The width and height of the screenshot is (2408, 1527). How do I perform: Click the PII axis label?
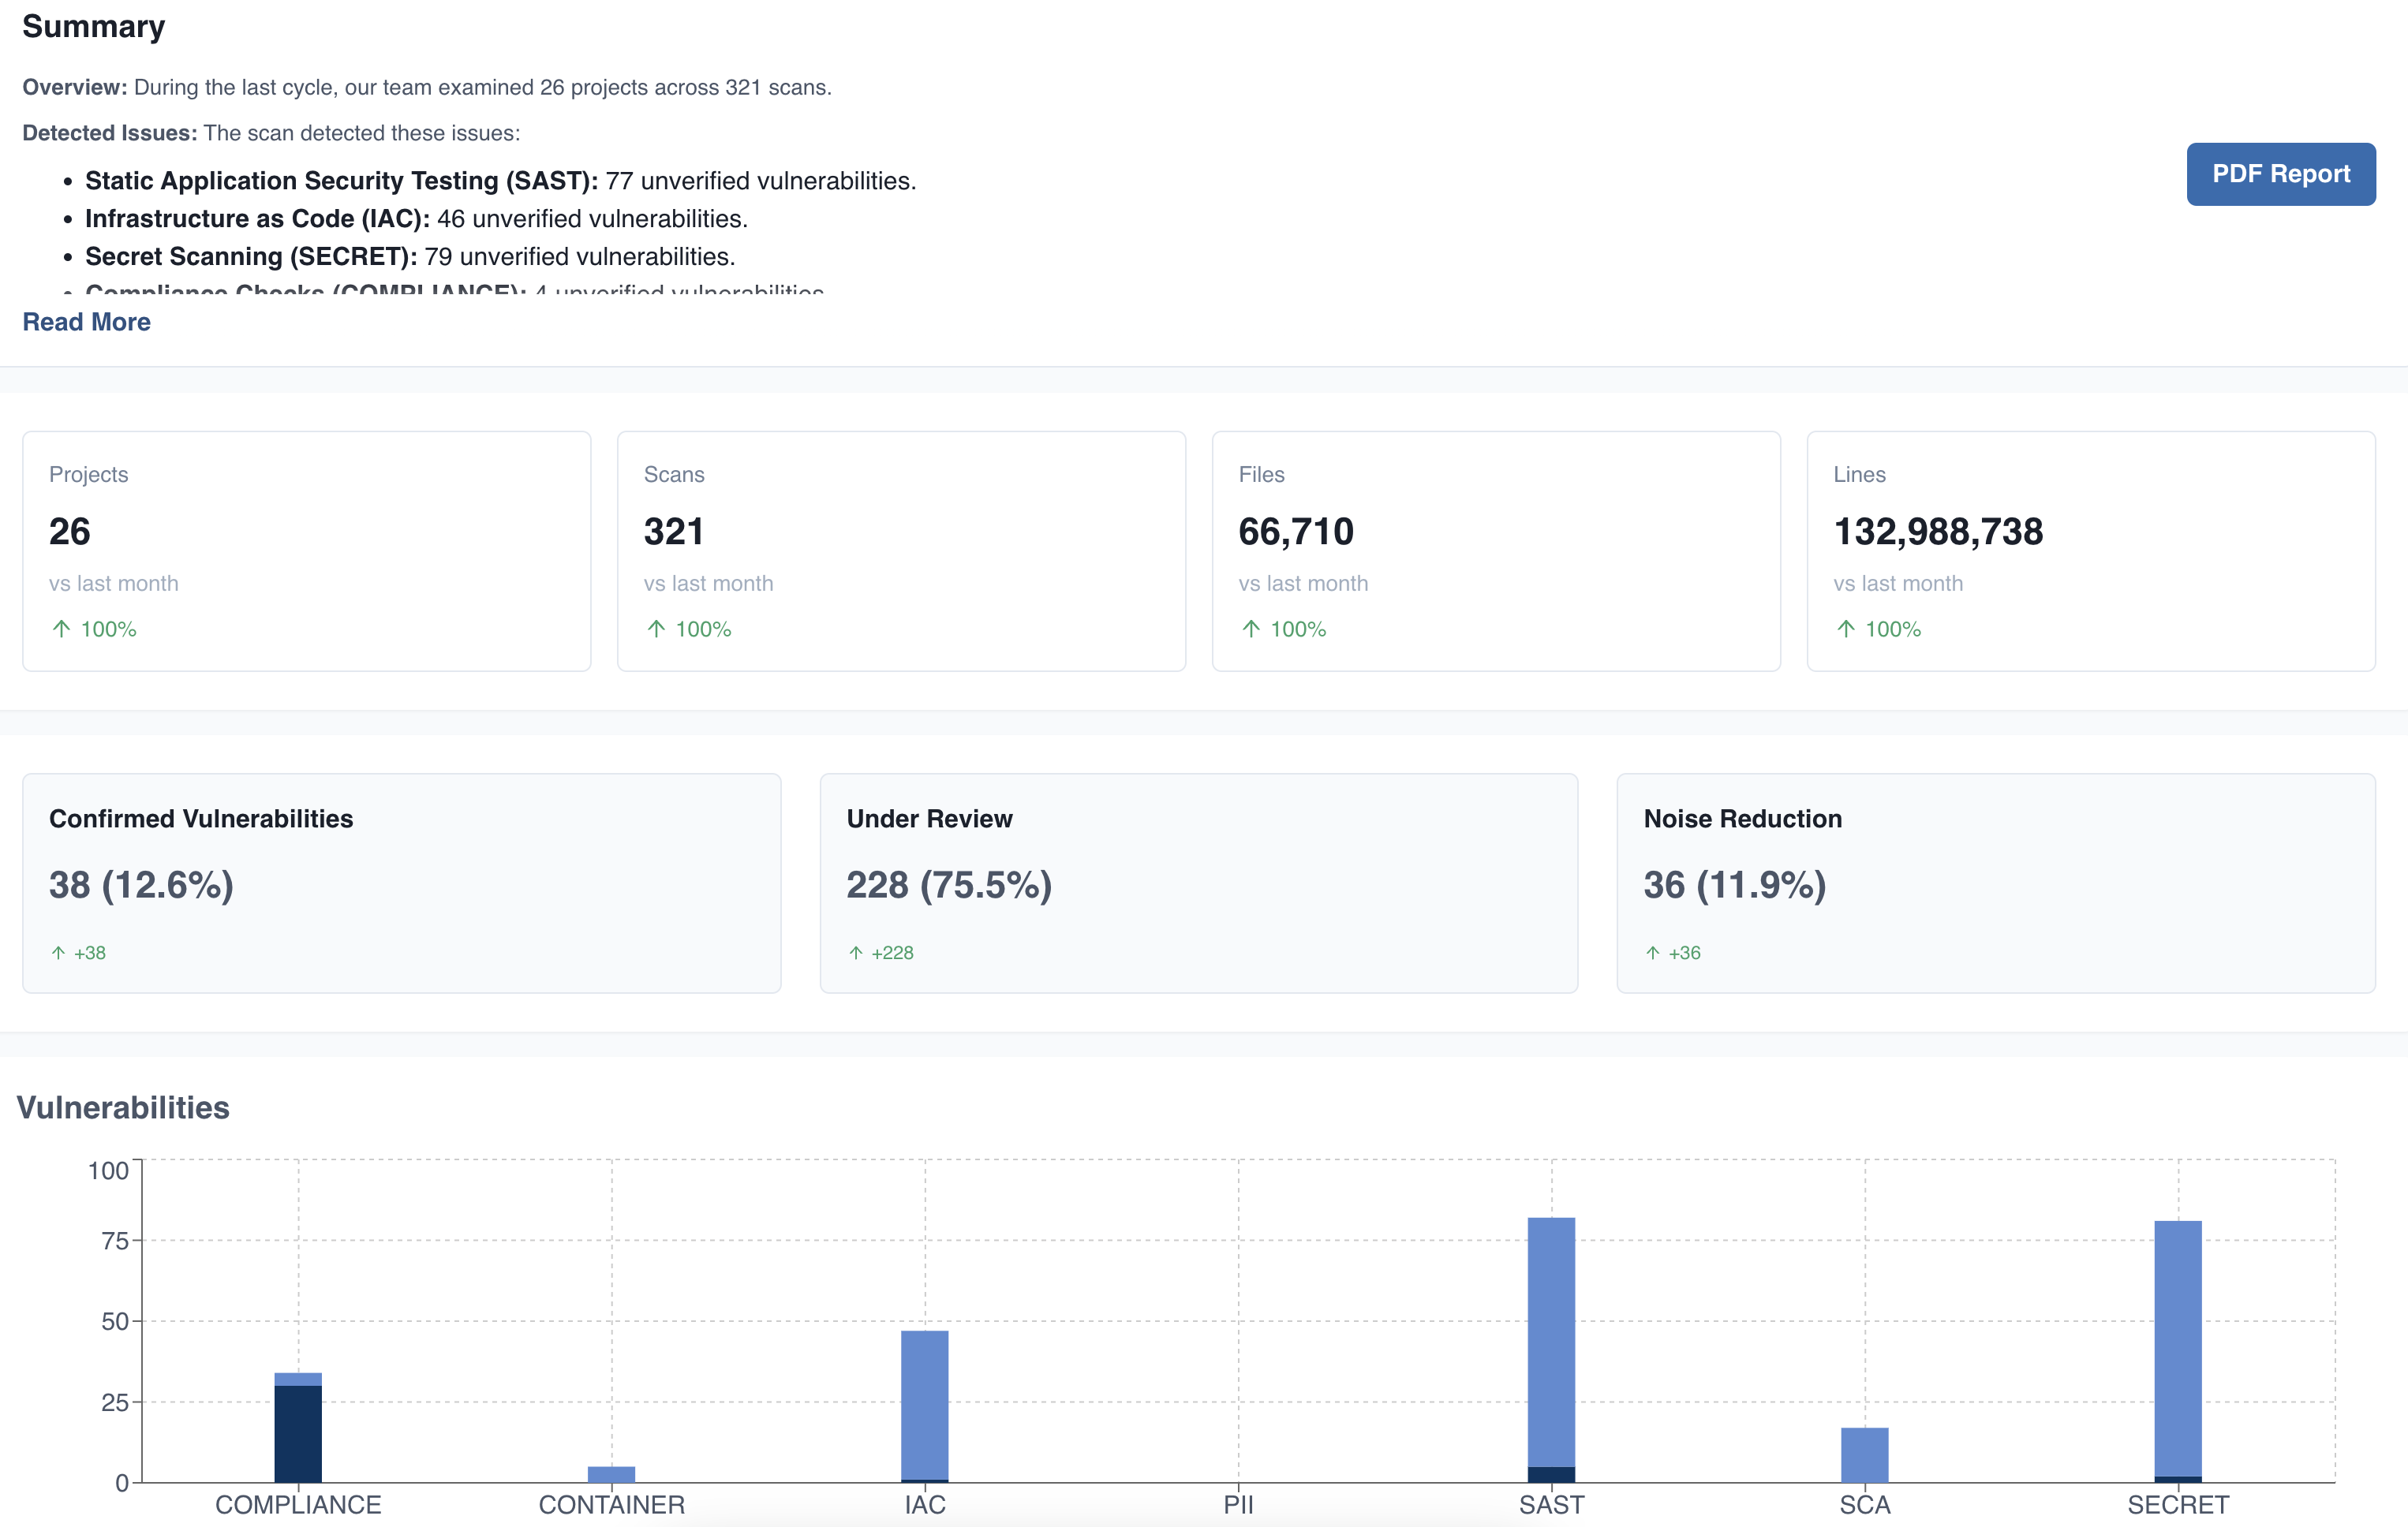click(x=1238, y=1505)
